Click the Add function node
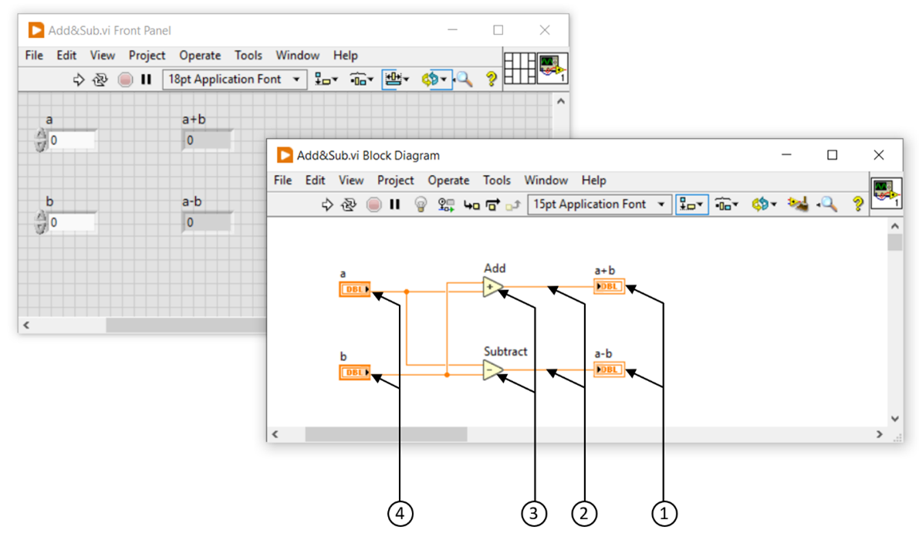The image size is (919, 540). (492, 288)
